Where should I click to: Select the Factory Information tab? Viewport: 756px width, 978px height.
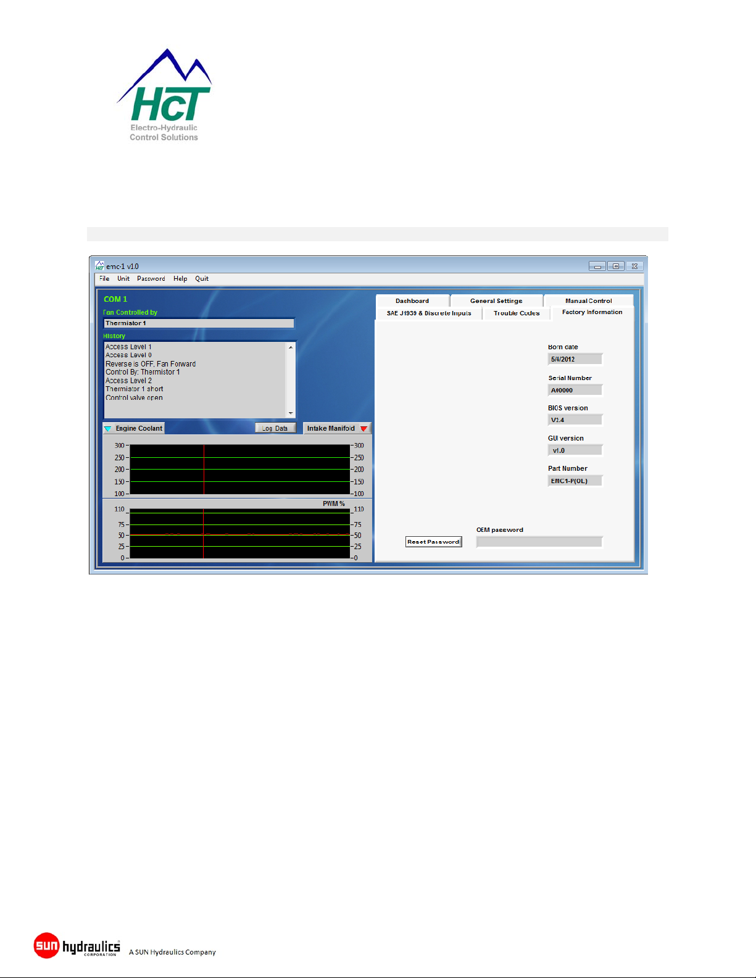[592, 312]
